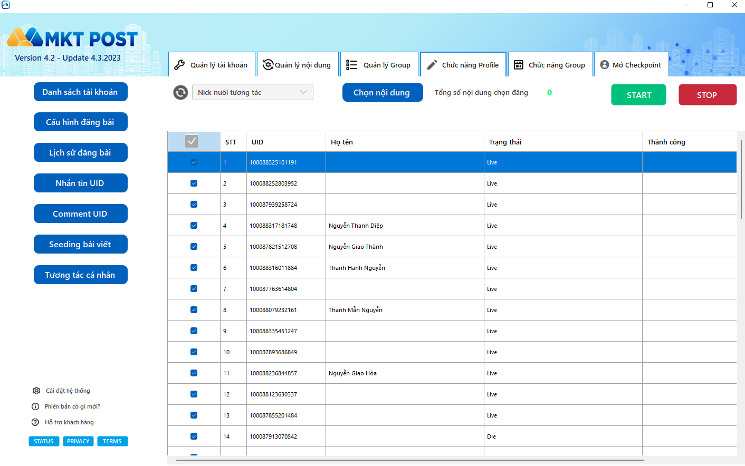Click the Tương tác cá nhân button
Screen dimensions: 745x466
[80, 275]
